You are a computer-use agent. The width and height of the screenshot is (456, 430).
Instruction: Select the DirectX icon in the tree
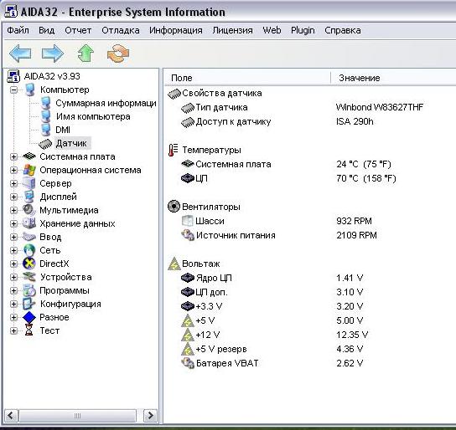[29, 264]
